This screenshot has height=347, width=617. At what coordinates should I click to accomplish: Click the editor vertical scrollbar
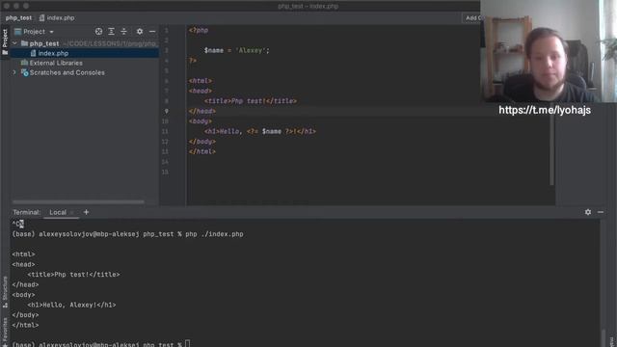[x=551, y=149]
